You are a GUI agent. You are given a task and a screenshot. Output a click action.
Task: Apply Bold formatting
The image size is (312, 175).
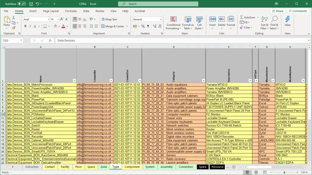(x=26, y=26)
